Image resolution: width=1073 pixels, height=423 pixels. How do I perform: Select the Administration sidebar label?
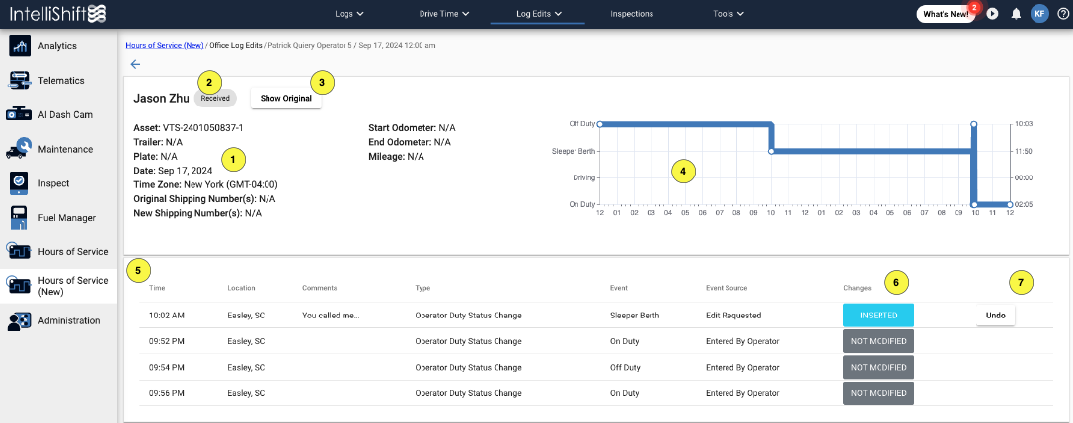pyautogui.click(x=69, y=320)
